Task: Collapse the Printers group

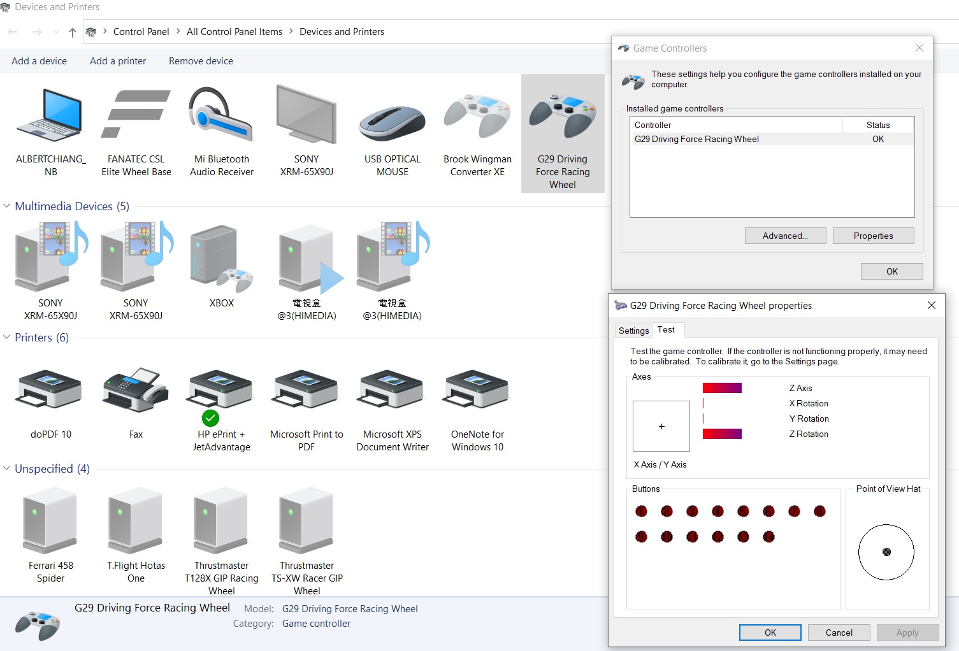Action: click(7, 337)
